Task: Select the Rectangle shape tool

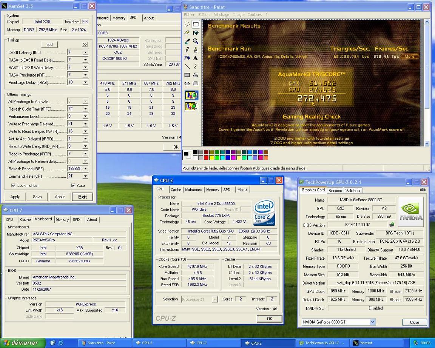Action: (x=187, y=75)
